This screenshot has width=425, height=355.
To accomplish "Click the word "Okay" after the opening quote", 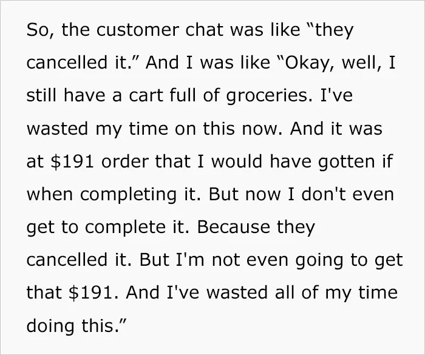I will tap(306, 63).
